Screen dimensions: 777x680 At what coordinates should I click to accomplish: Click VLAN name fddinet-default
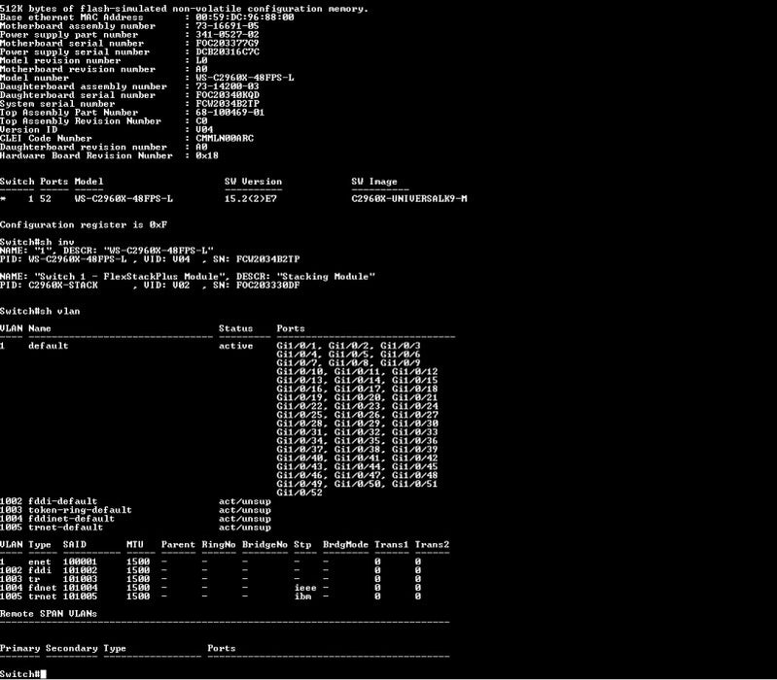click(x=71, y=519)
